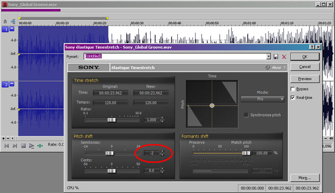Viewport: 335px width, 193px height.
Task: Click the Ratio value field 1.000
Action: pos(152,120)
